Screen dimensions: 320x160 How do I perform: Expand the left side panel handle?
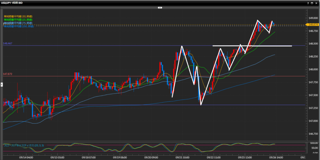pos(1,84)
